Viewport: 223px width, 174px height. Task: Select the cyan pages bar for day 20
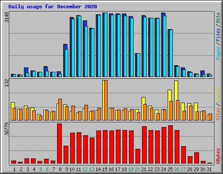139,65
